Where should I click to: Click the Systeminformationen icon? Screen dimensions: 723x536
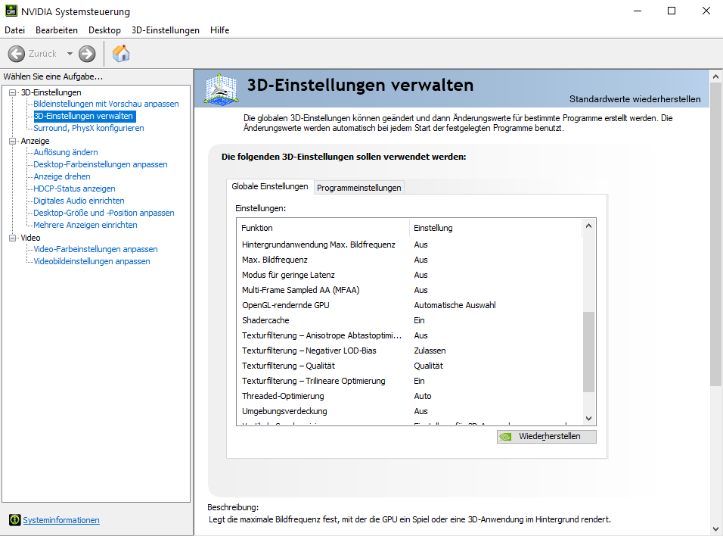click(x=14, y=520)
